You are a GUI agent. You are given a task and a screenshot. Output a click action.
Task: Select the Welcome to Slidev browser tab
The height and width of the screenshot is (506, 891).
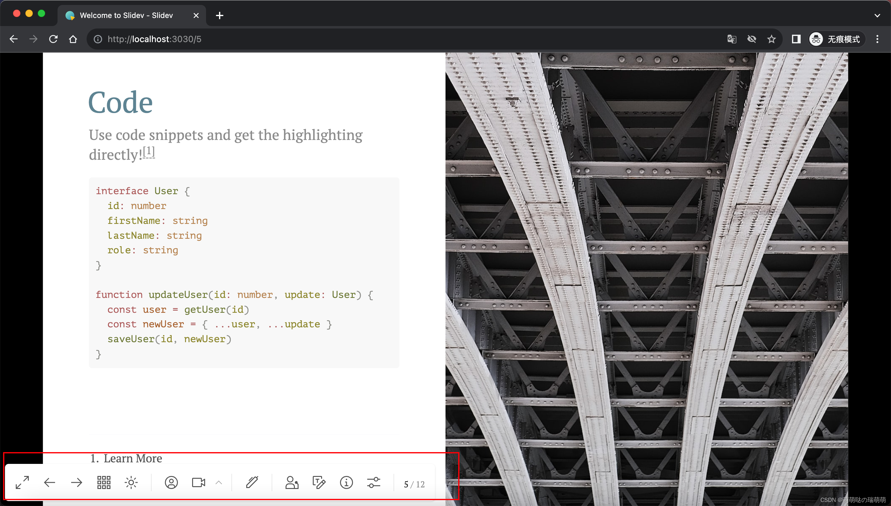[x=126, y=15]
